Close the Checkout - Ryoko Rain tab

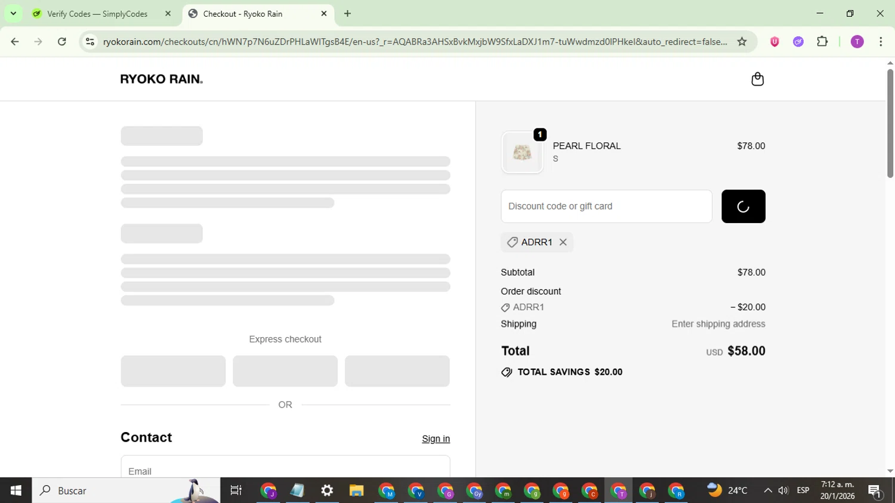[x=324, y=14]
